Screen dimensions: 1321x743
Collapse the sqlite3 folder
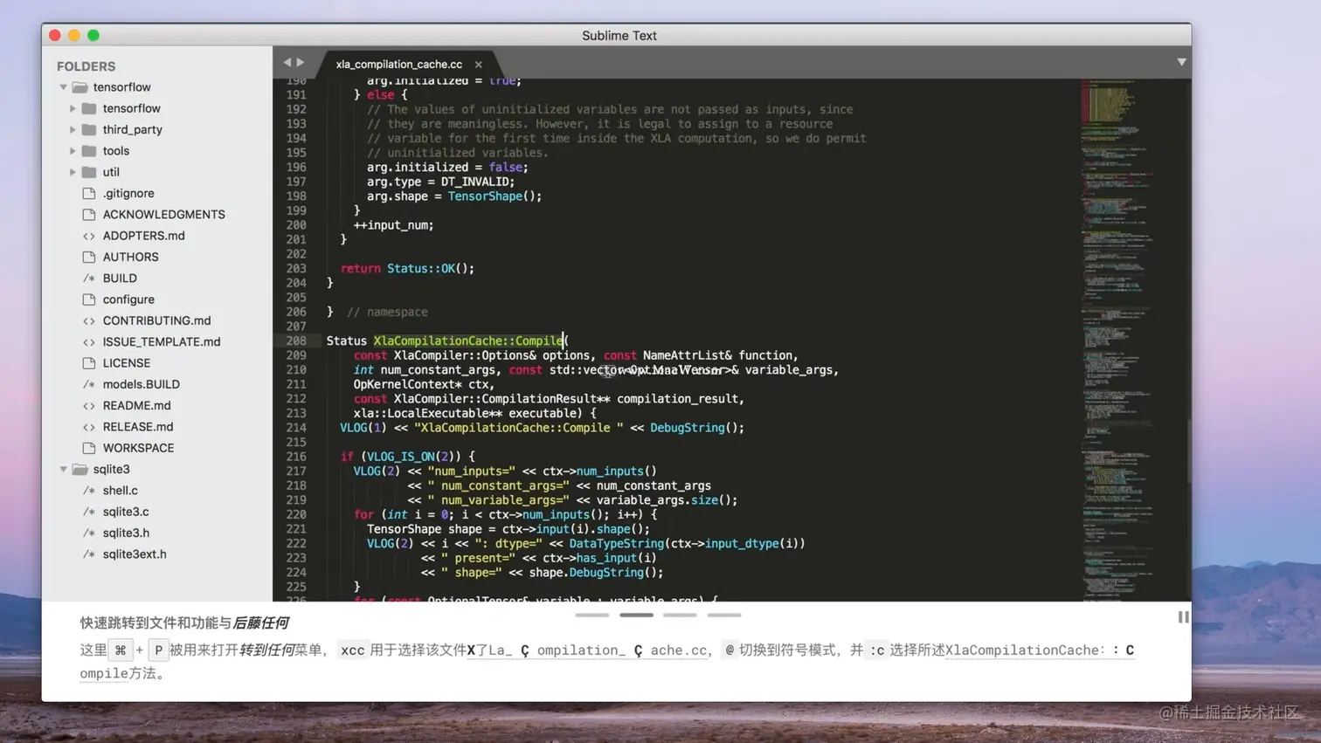click(x=63, y=470)
